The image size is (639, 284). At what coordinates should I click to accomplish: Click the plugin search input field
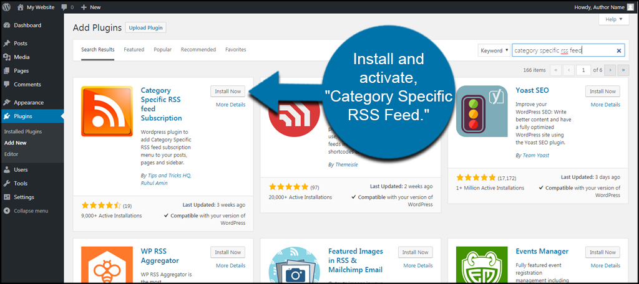568,50
